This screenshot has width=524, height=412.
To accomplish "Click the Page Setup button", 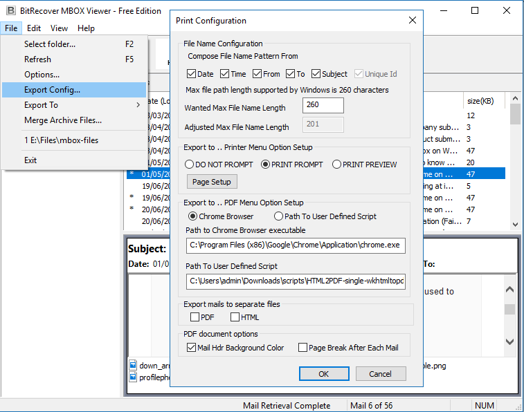I will click(x=212, y=182).
